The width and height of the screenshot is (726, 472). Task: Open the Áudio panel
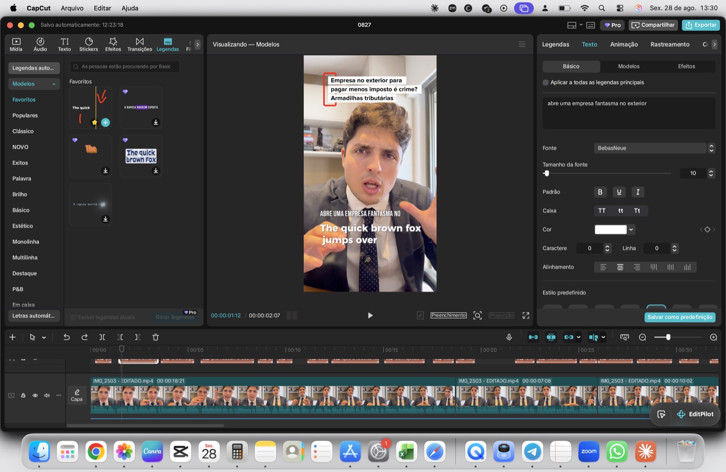(x=40, y=44)
